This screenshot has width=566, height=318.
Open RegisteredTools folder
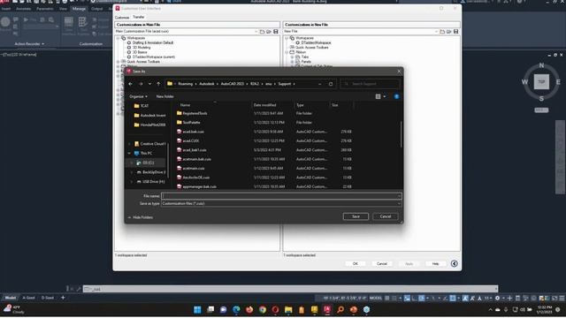[x=195, y=113]
